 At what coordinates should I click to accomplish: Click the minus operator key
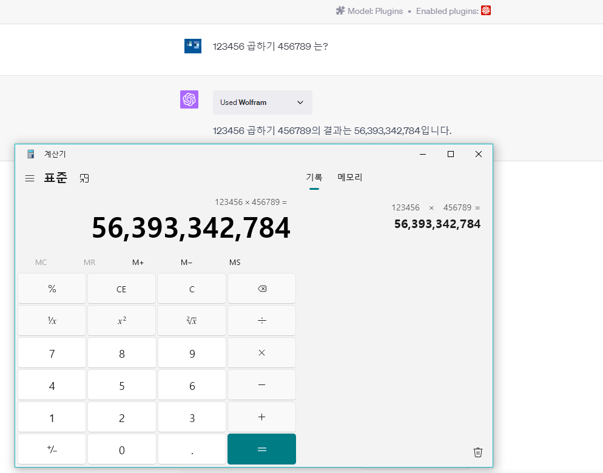(x=262, y=385)
